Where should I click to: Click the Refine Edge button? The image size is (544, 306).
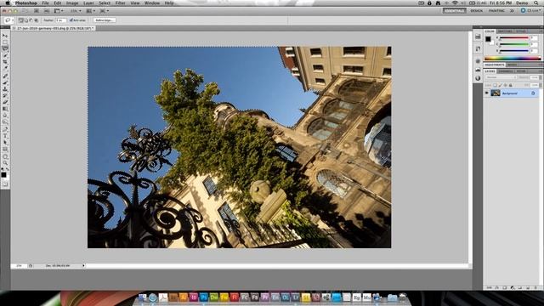104,20
